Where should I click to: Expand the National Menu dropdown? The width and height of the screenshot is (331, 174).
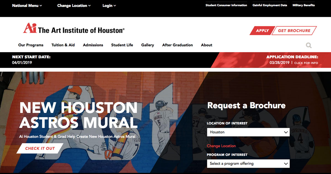27,5
